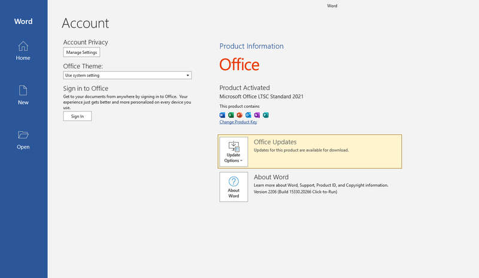Click the Publisher app icon under product contents
Screen dimensions: 479x278
266,115
